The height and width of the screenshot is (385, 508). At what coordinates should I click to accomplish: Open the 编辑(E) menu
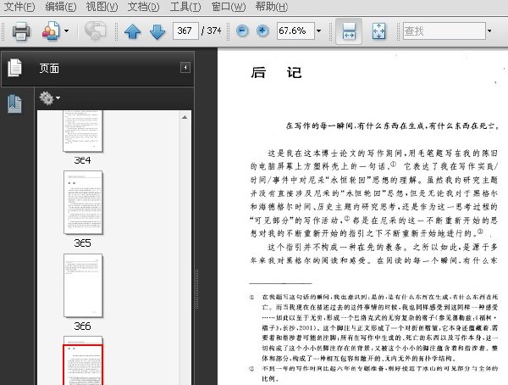coord(61,7)
